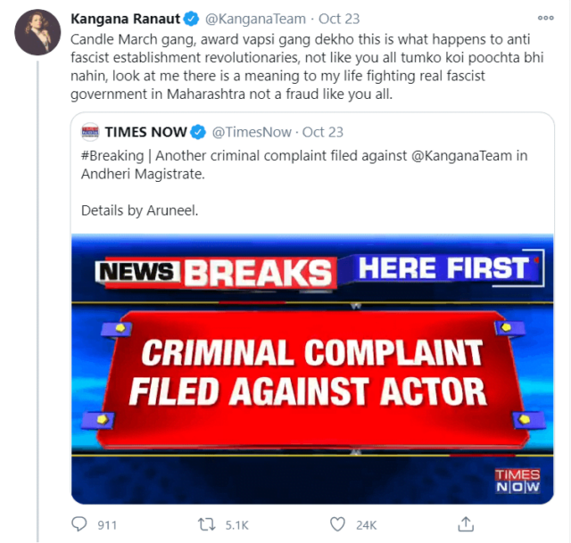Open the three-dot more options menu

point(545,17)
